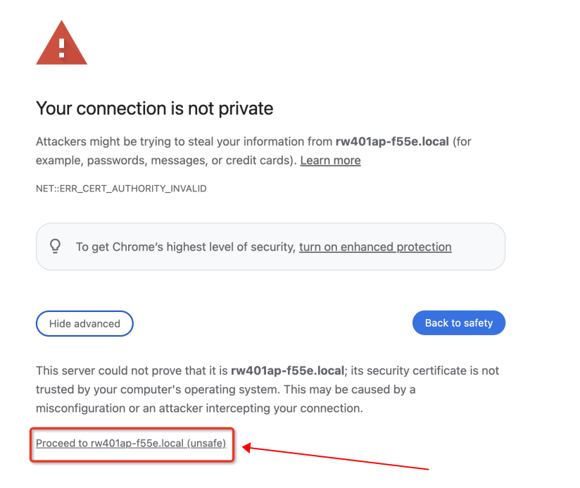580x488 pixels.
Task: Click the red warning triangle icon
Action: (x=61, y=42)
